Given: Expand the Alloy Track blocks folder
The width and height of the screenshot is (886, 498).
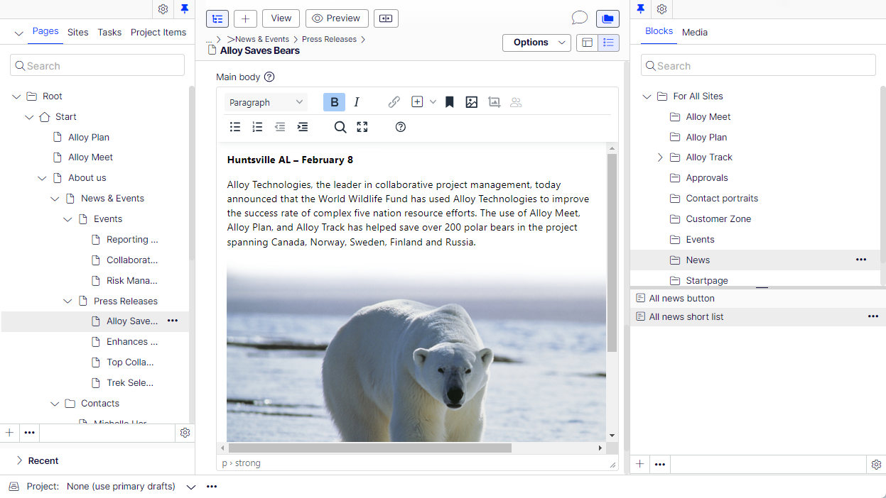Looking at the screenshot, I should coord(659,157).
